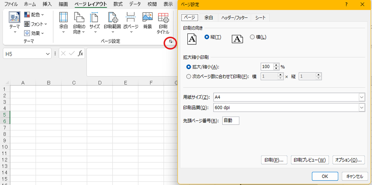Click the キャンセル button
The image size is (372, 185).
(x=355, y=176)
